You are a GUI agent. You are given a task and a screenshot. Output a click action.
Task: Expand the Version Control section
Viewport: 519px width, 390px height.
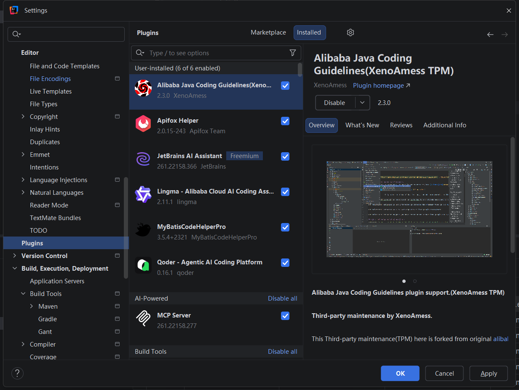[x=15, y=256]
